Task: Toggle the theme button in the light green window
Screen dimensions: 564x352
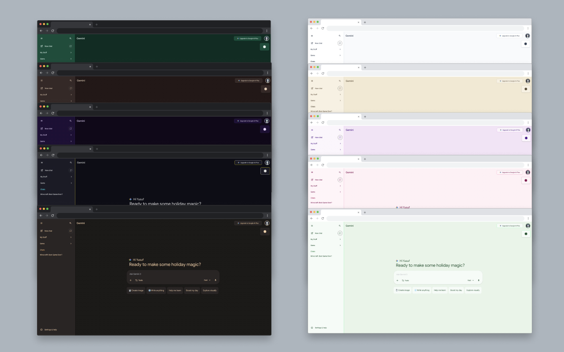Action: pyautogui.click(x=526, y=234)
